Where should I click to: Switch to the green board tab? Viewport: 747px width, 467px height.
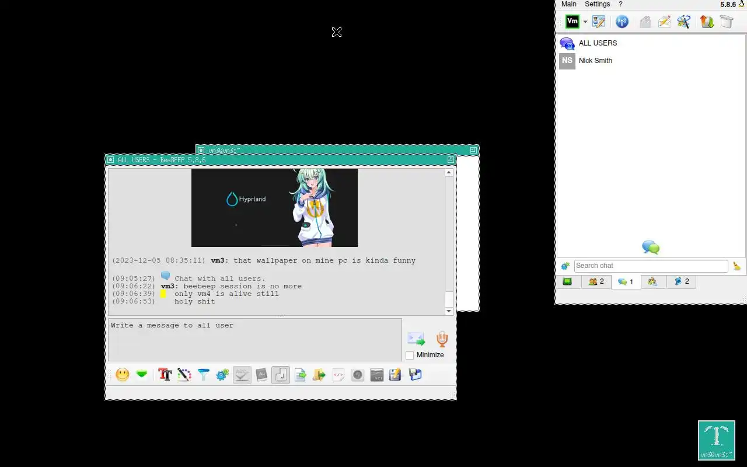pyautogui.click(x=567, y=281)
